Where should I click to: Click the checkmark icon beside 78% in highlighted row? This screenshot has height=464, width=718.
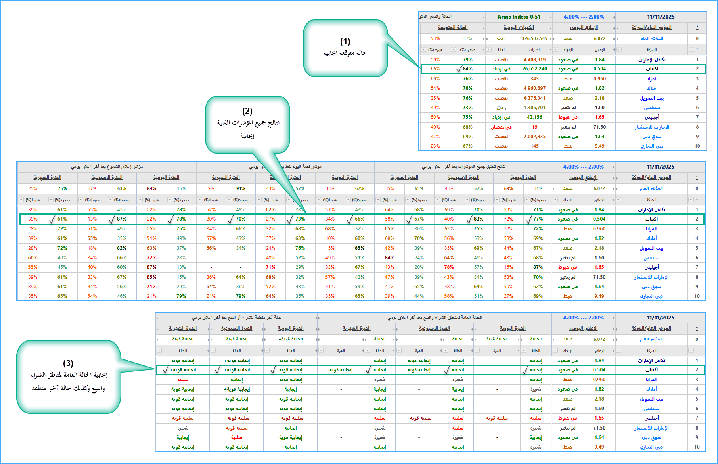point(171,219)
